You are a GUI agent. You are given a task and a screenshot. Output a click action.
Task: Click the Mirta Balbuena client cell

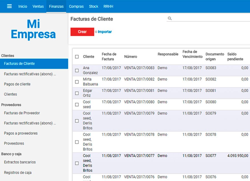[90, 82]
